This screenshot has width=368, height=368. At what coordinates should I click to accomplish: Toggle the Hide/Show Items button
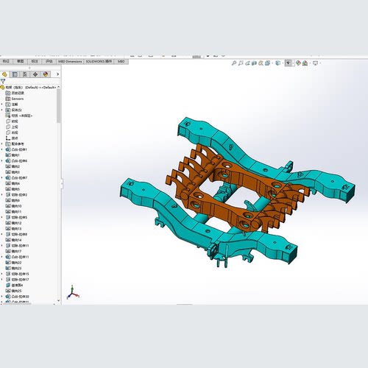point(289,63)
